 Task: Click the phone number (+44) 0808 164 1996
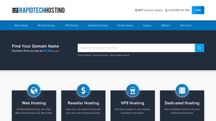(x=179, y=10)
